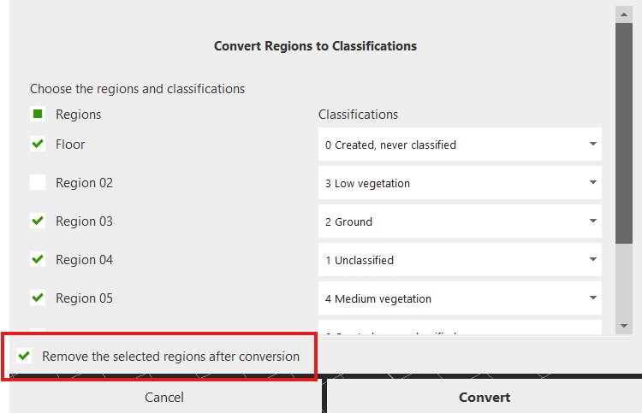The width and height of the screenshot is (642, 413).
Task: Click the scrollbar up arrow
Action: coord(624,14)
